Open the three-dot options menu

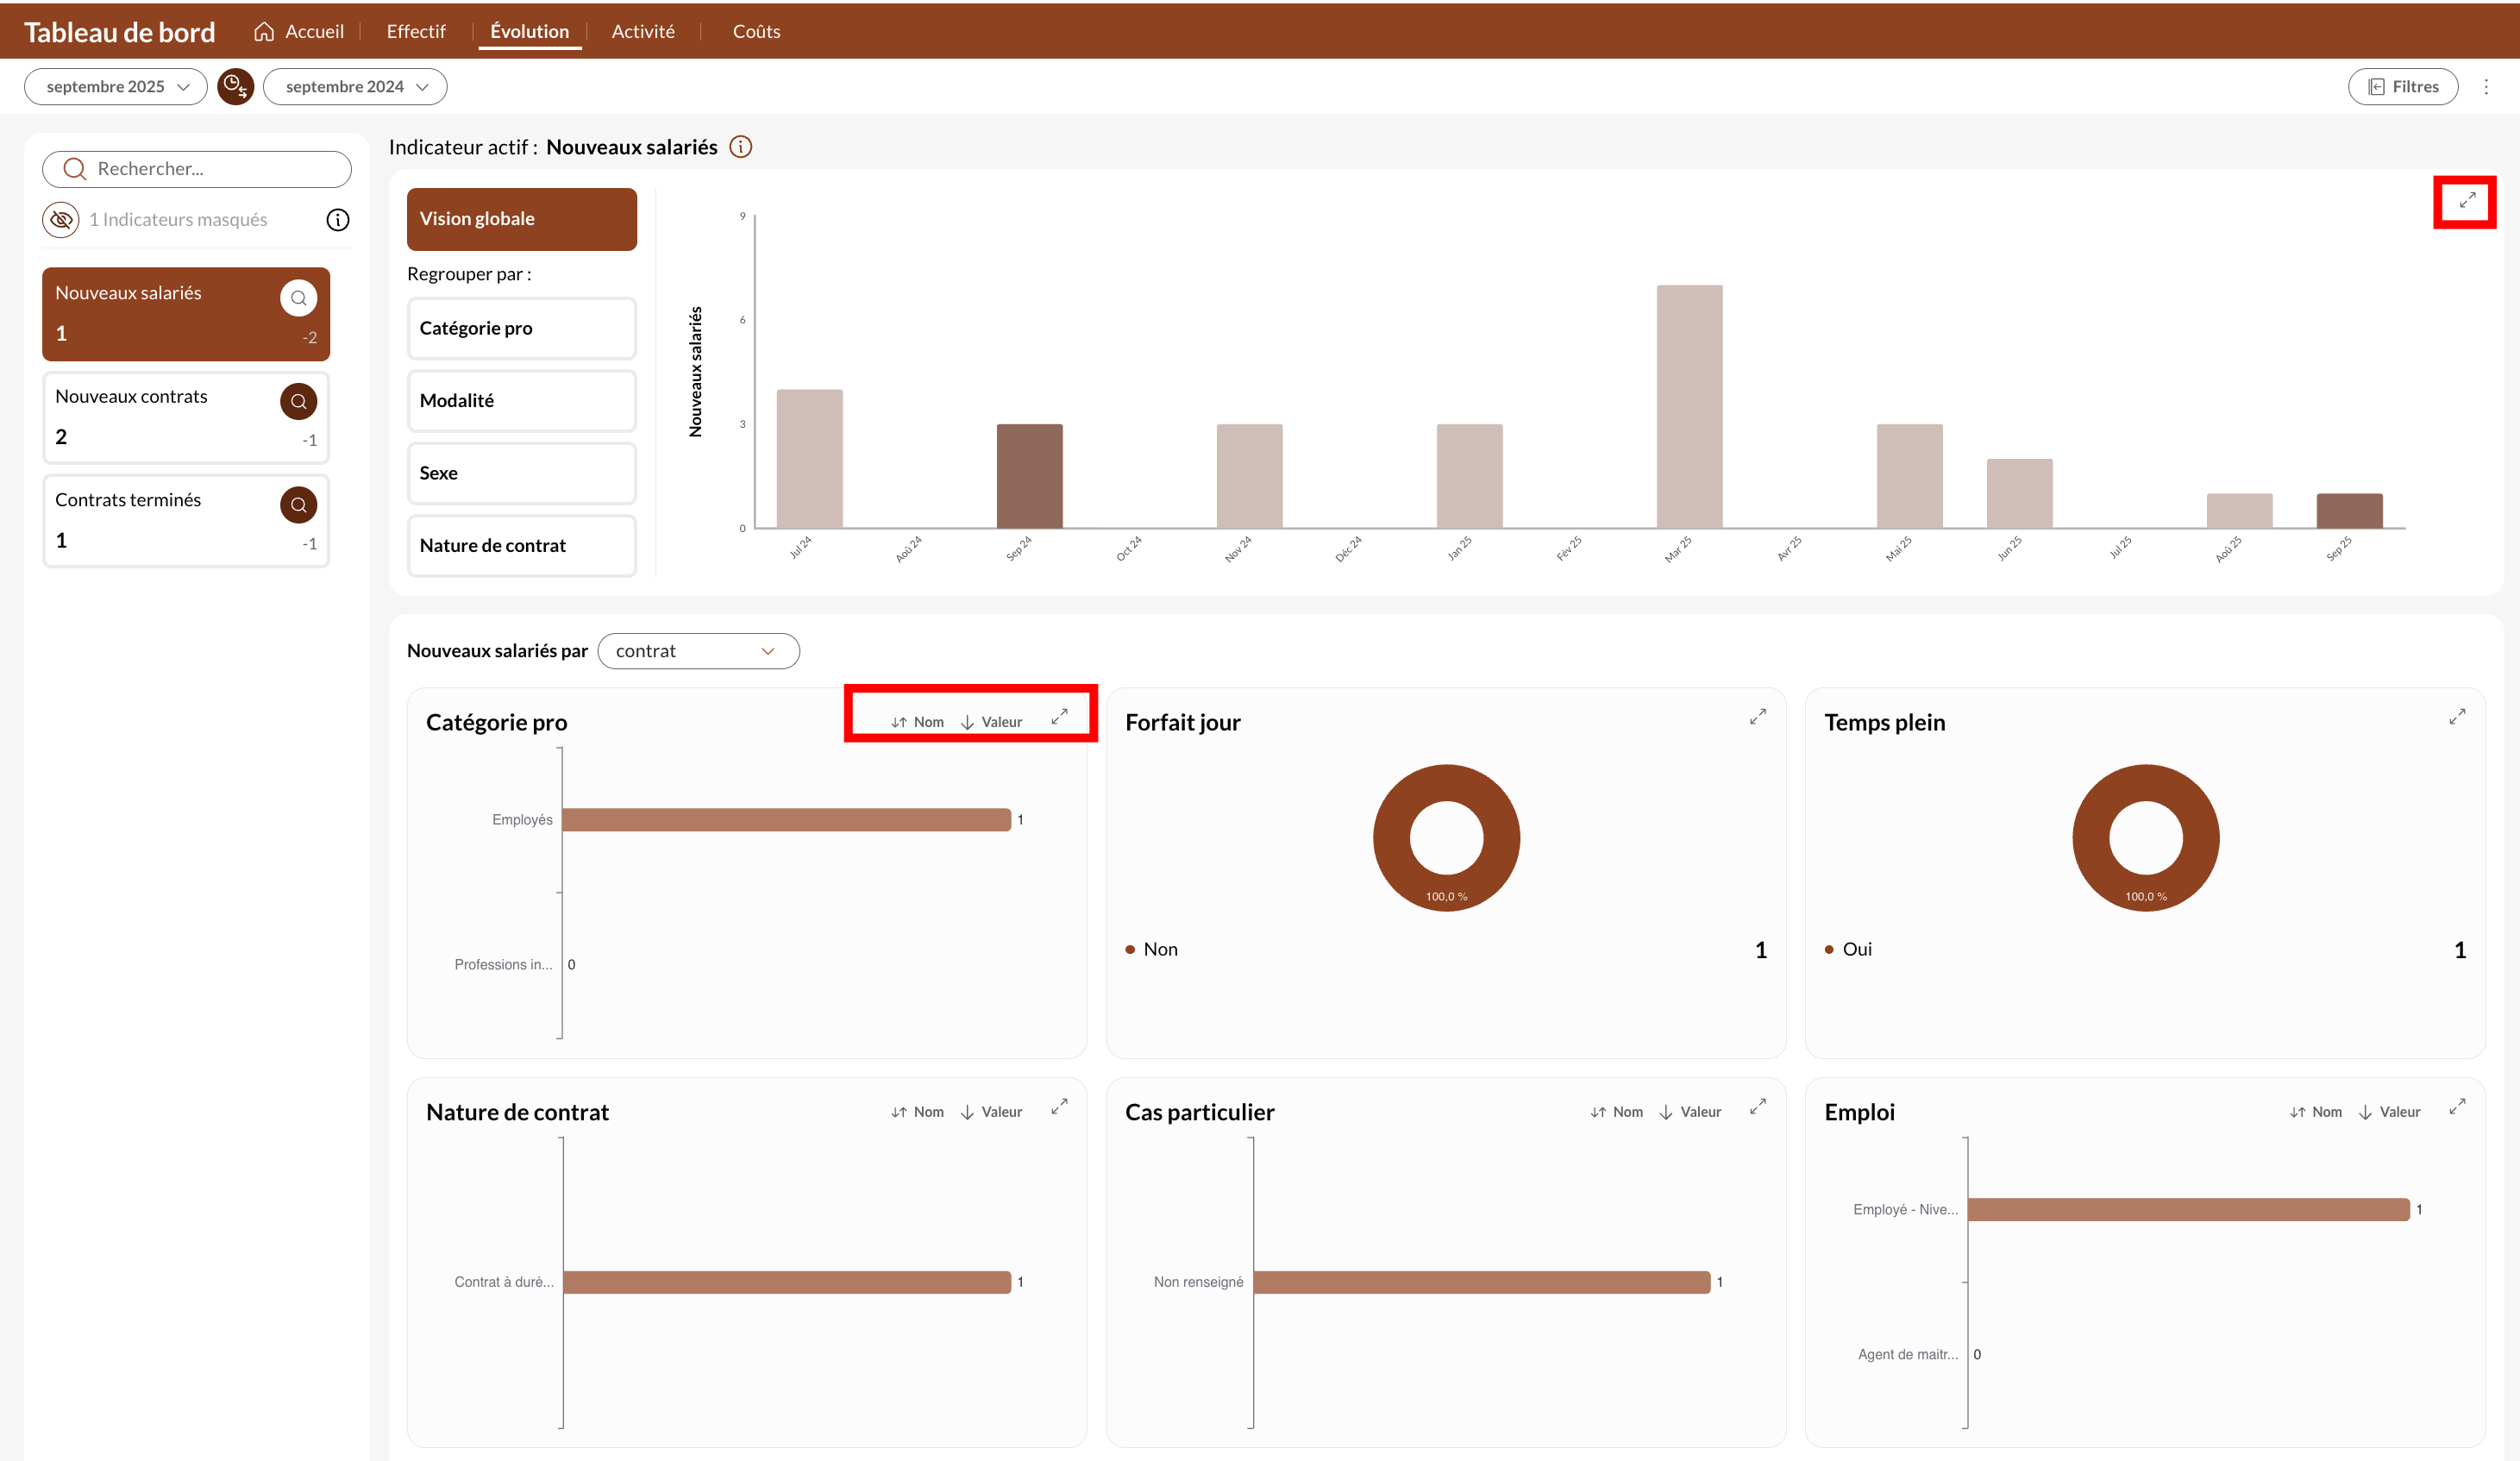tap(2486, 87)
